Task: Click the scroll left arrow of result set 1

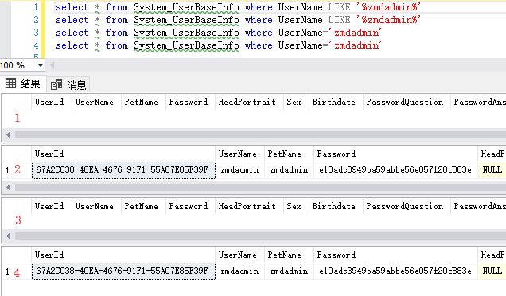Action: 9,134
